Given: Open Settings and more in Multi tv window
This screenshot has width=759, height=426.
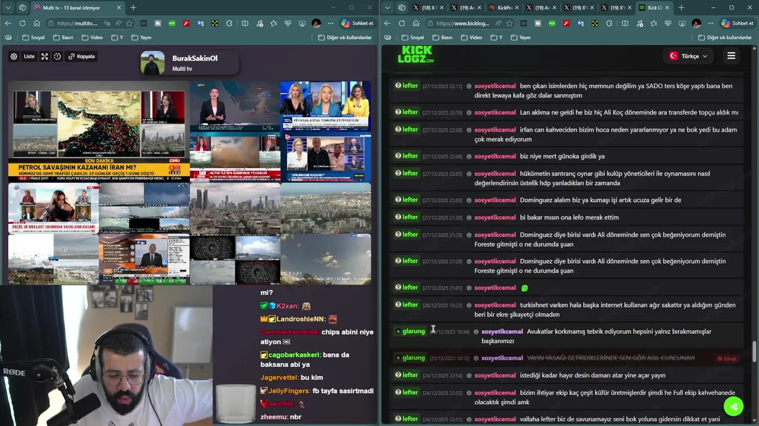Looking at the screenshot, I should (330, 23).
